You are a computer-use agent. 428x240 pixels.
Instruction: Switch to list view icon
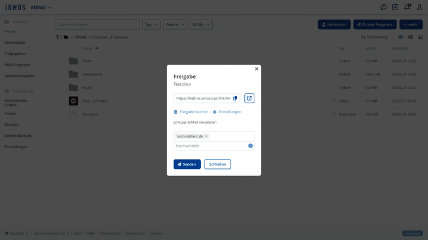pyautogui.click(x=401, y=37)
